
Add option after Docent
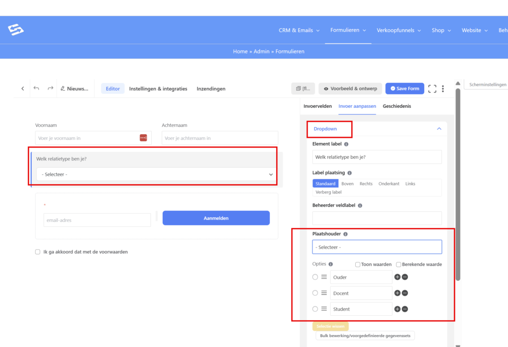(397, 293)
